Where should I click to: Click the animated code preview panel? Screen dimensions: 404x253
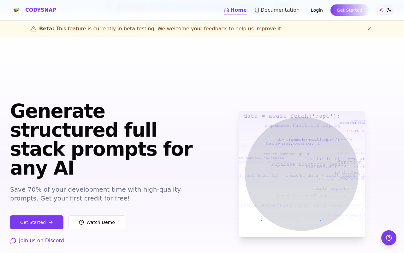302,174
